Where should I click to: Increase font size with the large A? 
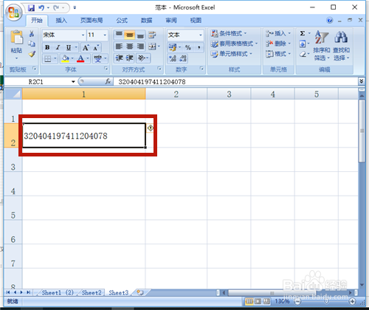(x=86, y=47)
